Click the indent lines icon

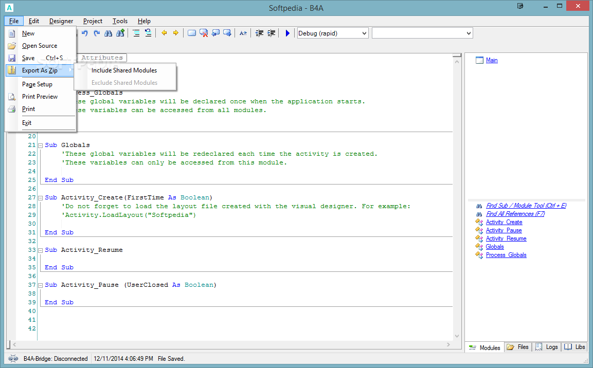coord(271,33)
